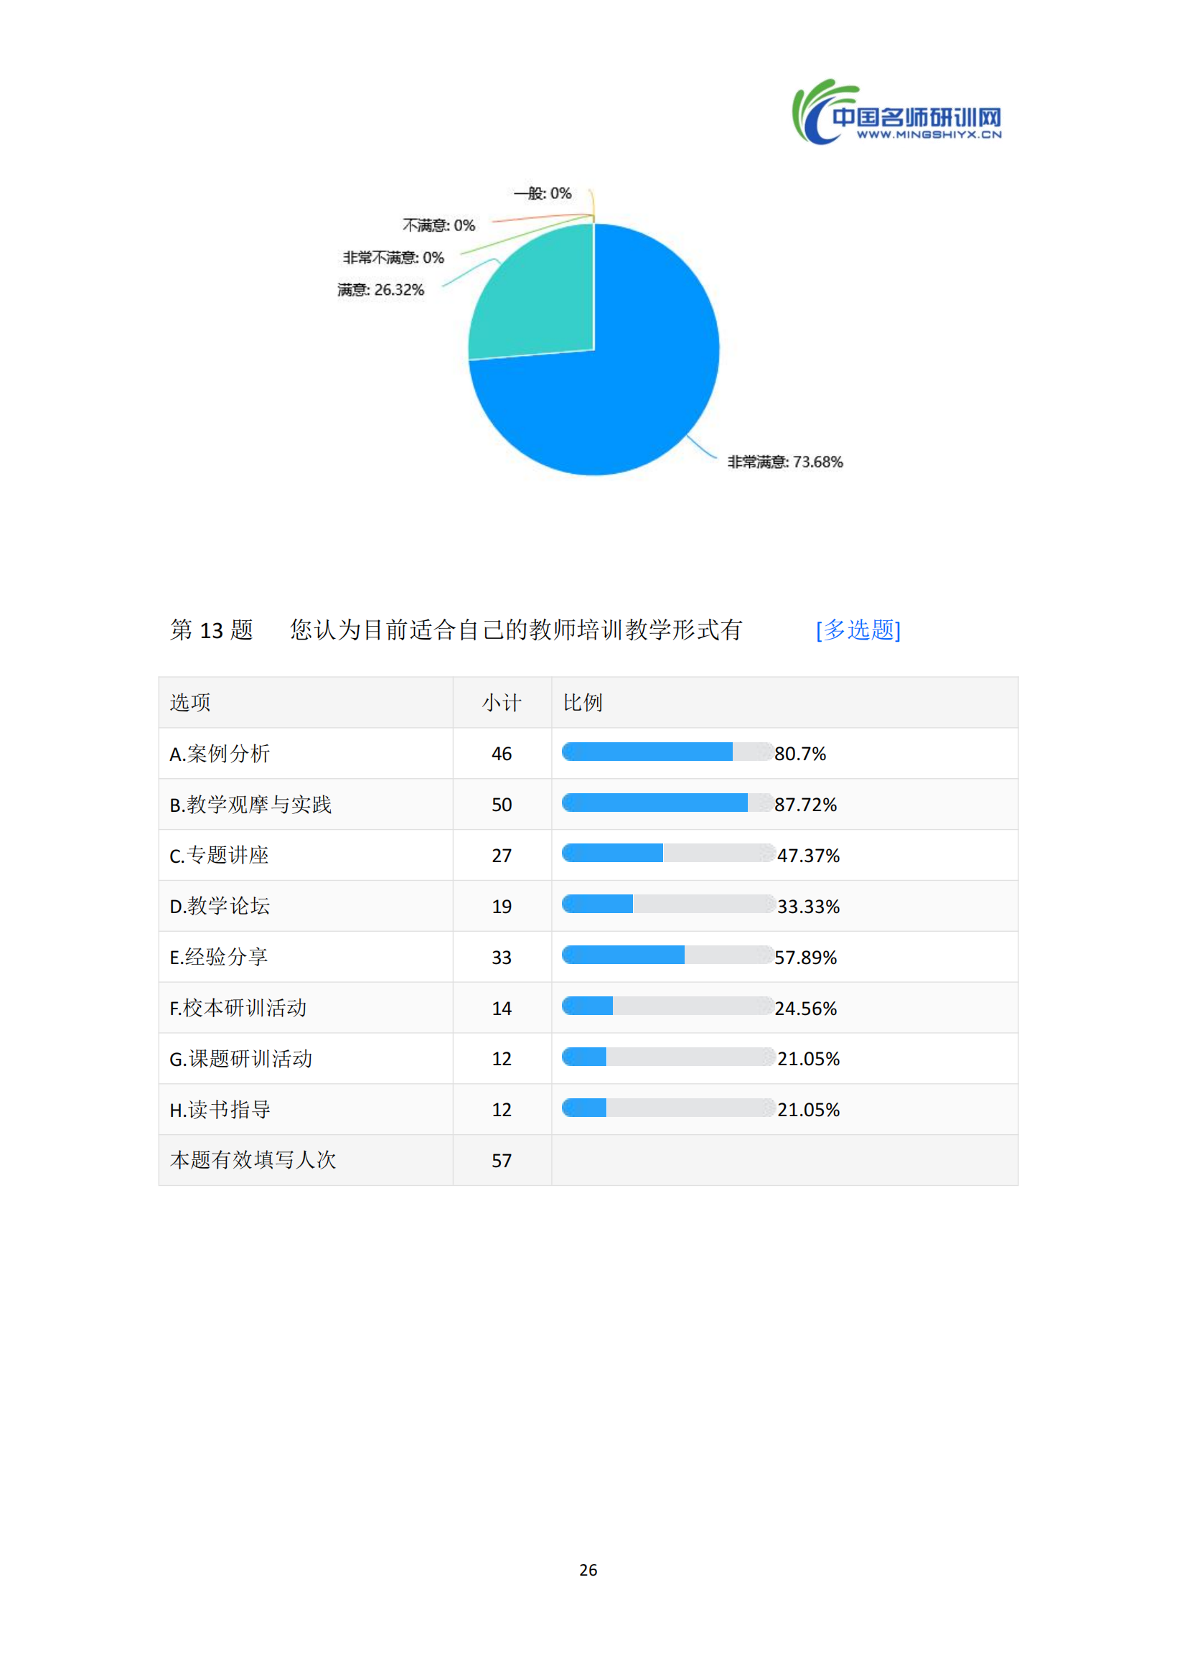Image resolution: width=1187 pixels, height=1679 pixels.
Task: Select the pie label 满意: 26.32%
Action: point(381,289)
